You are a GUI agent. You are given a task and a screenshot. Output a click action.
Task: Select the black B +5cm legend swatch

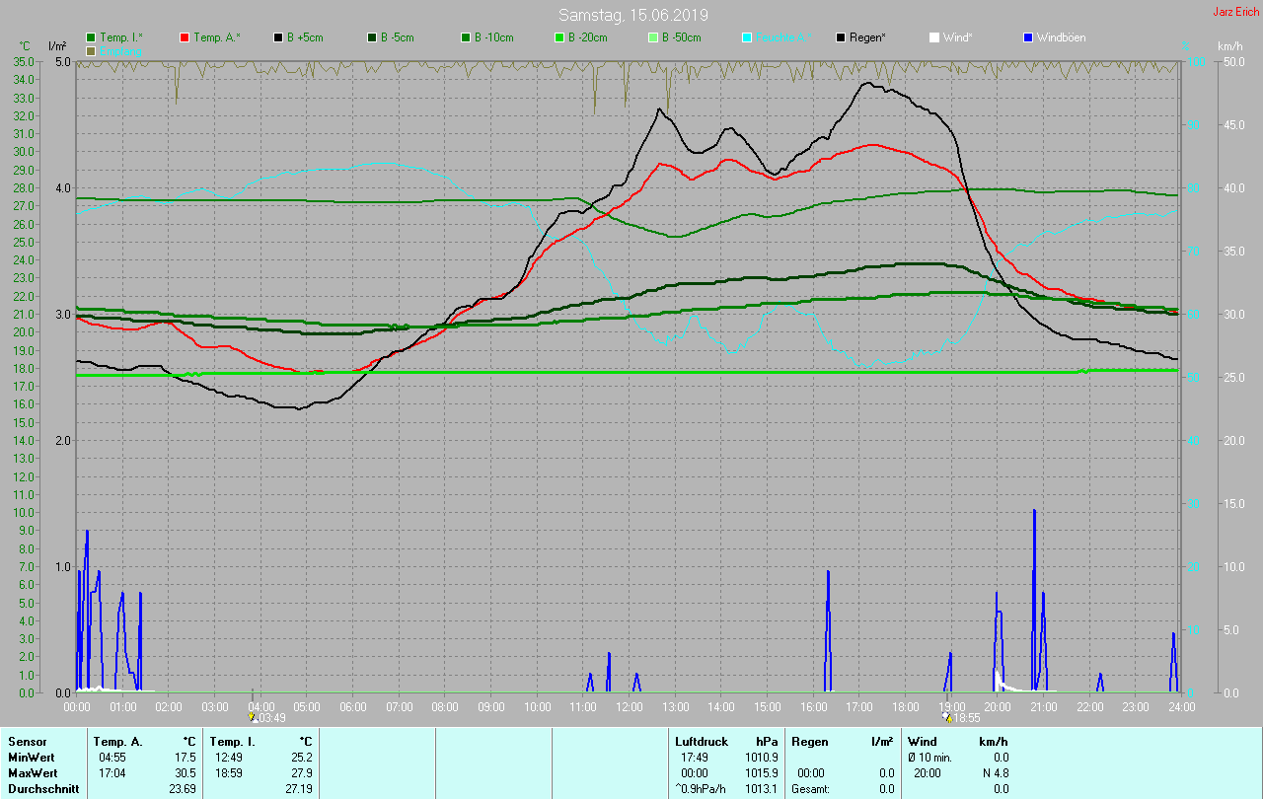pyautogui.click(x=278, y=37)
